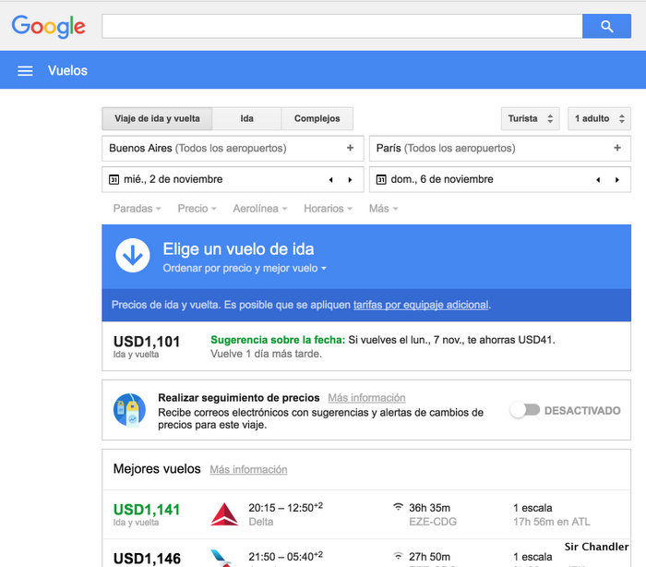Go to next return date arrow
The height and width of the screenshot is (567, 646).
617,180
